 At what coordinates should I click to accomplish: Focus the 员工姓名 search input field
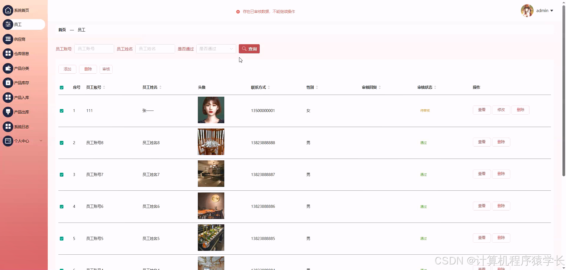tap(155, 49)
